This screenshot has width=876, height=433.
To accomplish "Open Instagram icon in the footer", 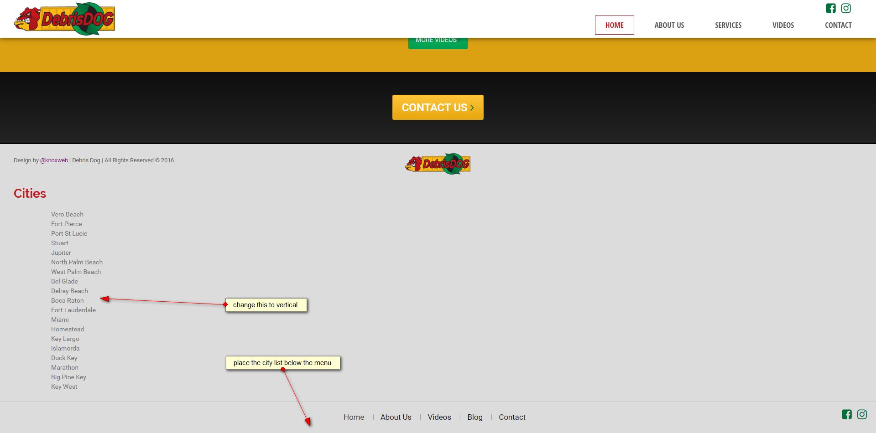I will pos(862,414).
